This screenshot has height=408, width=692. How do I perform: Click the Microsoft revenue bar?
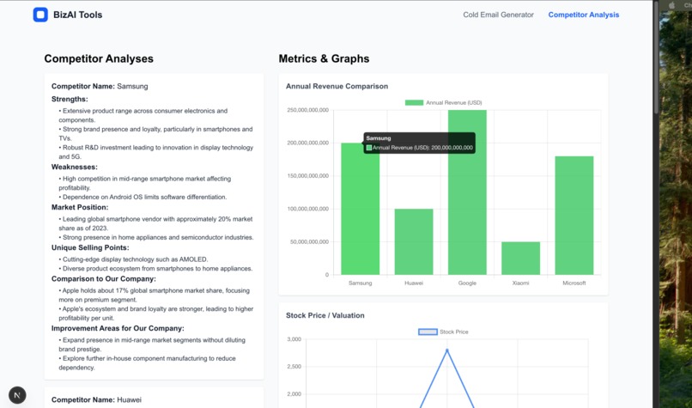click(x=574, y=215)
